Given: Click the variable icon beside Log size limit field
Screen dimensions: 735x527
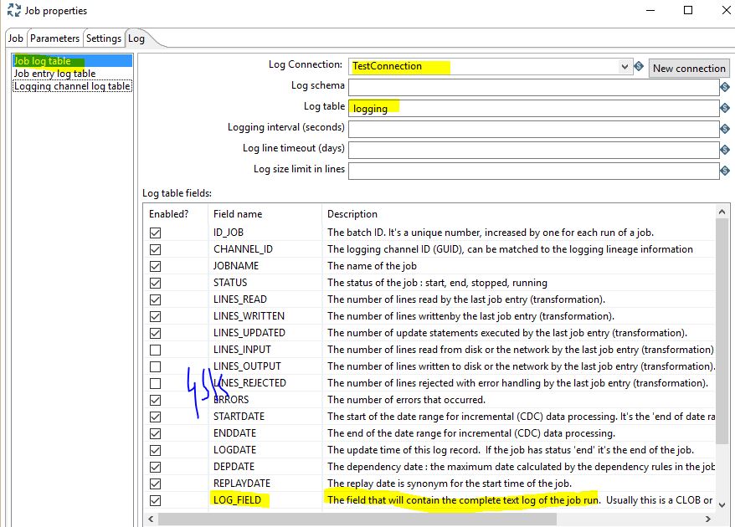Looking at the screenshot, I should tap(724, 171).
